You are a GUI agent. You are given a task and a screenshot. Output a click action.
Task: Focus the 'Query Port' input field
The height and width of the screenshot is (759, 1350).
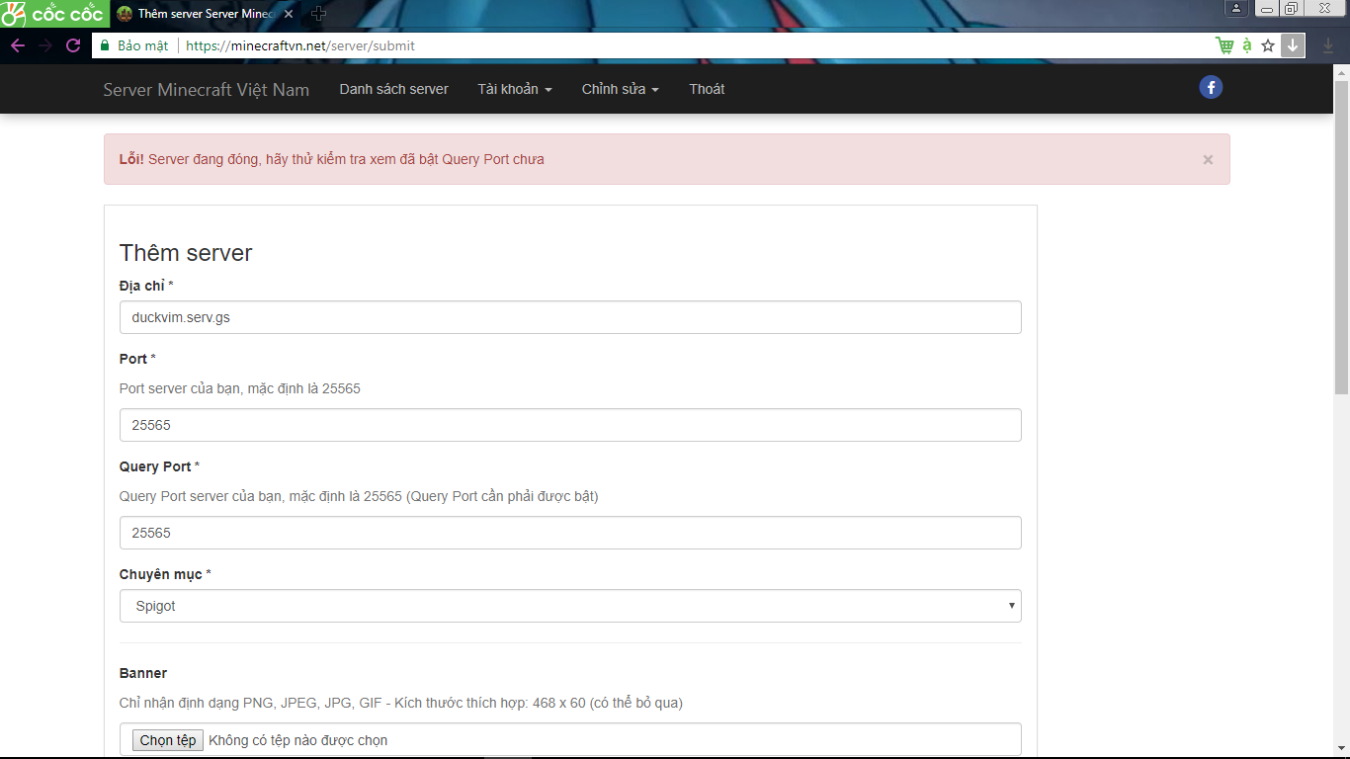(570, 533)
